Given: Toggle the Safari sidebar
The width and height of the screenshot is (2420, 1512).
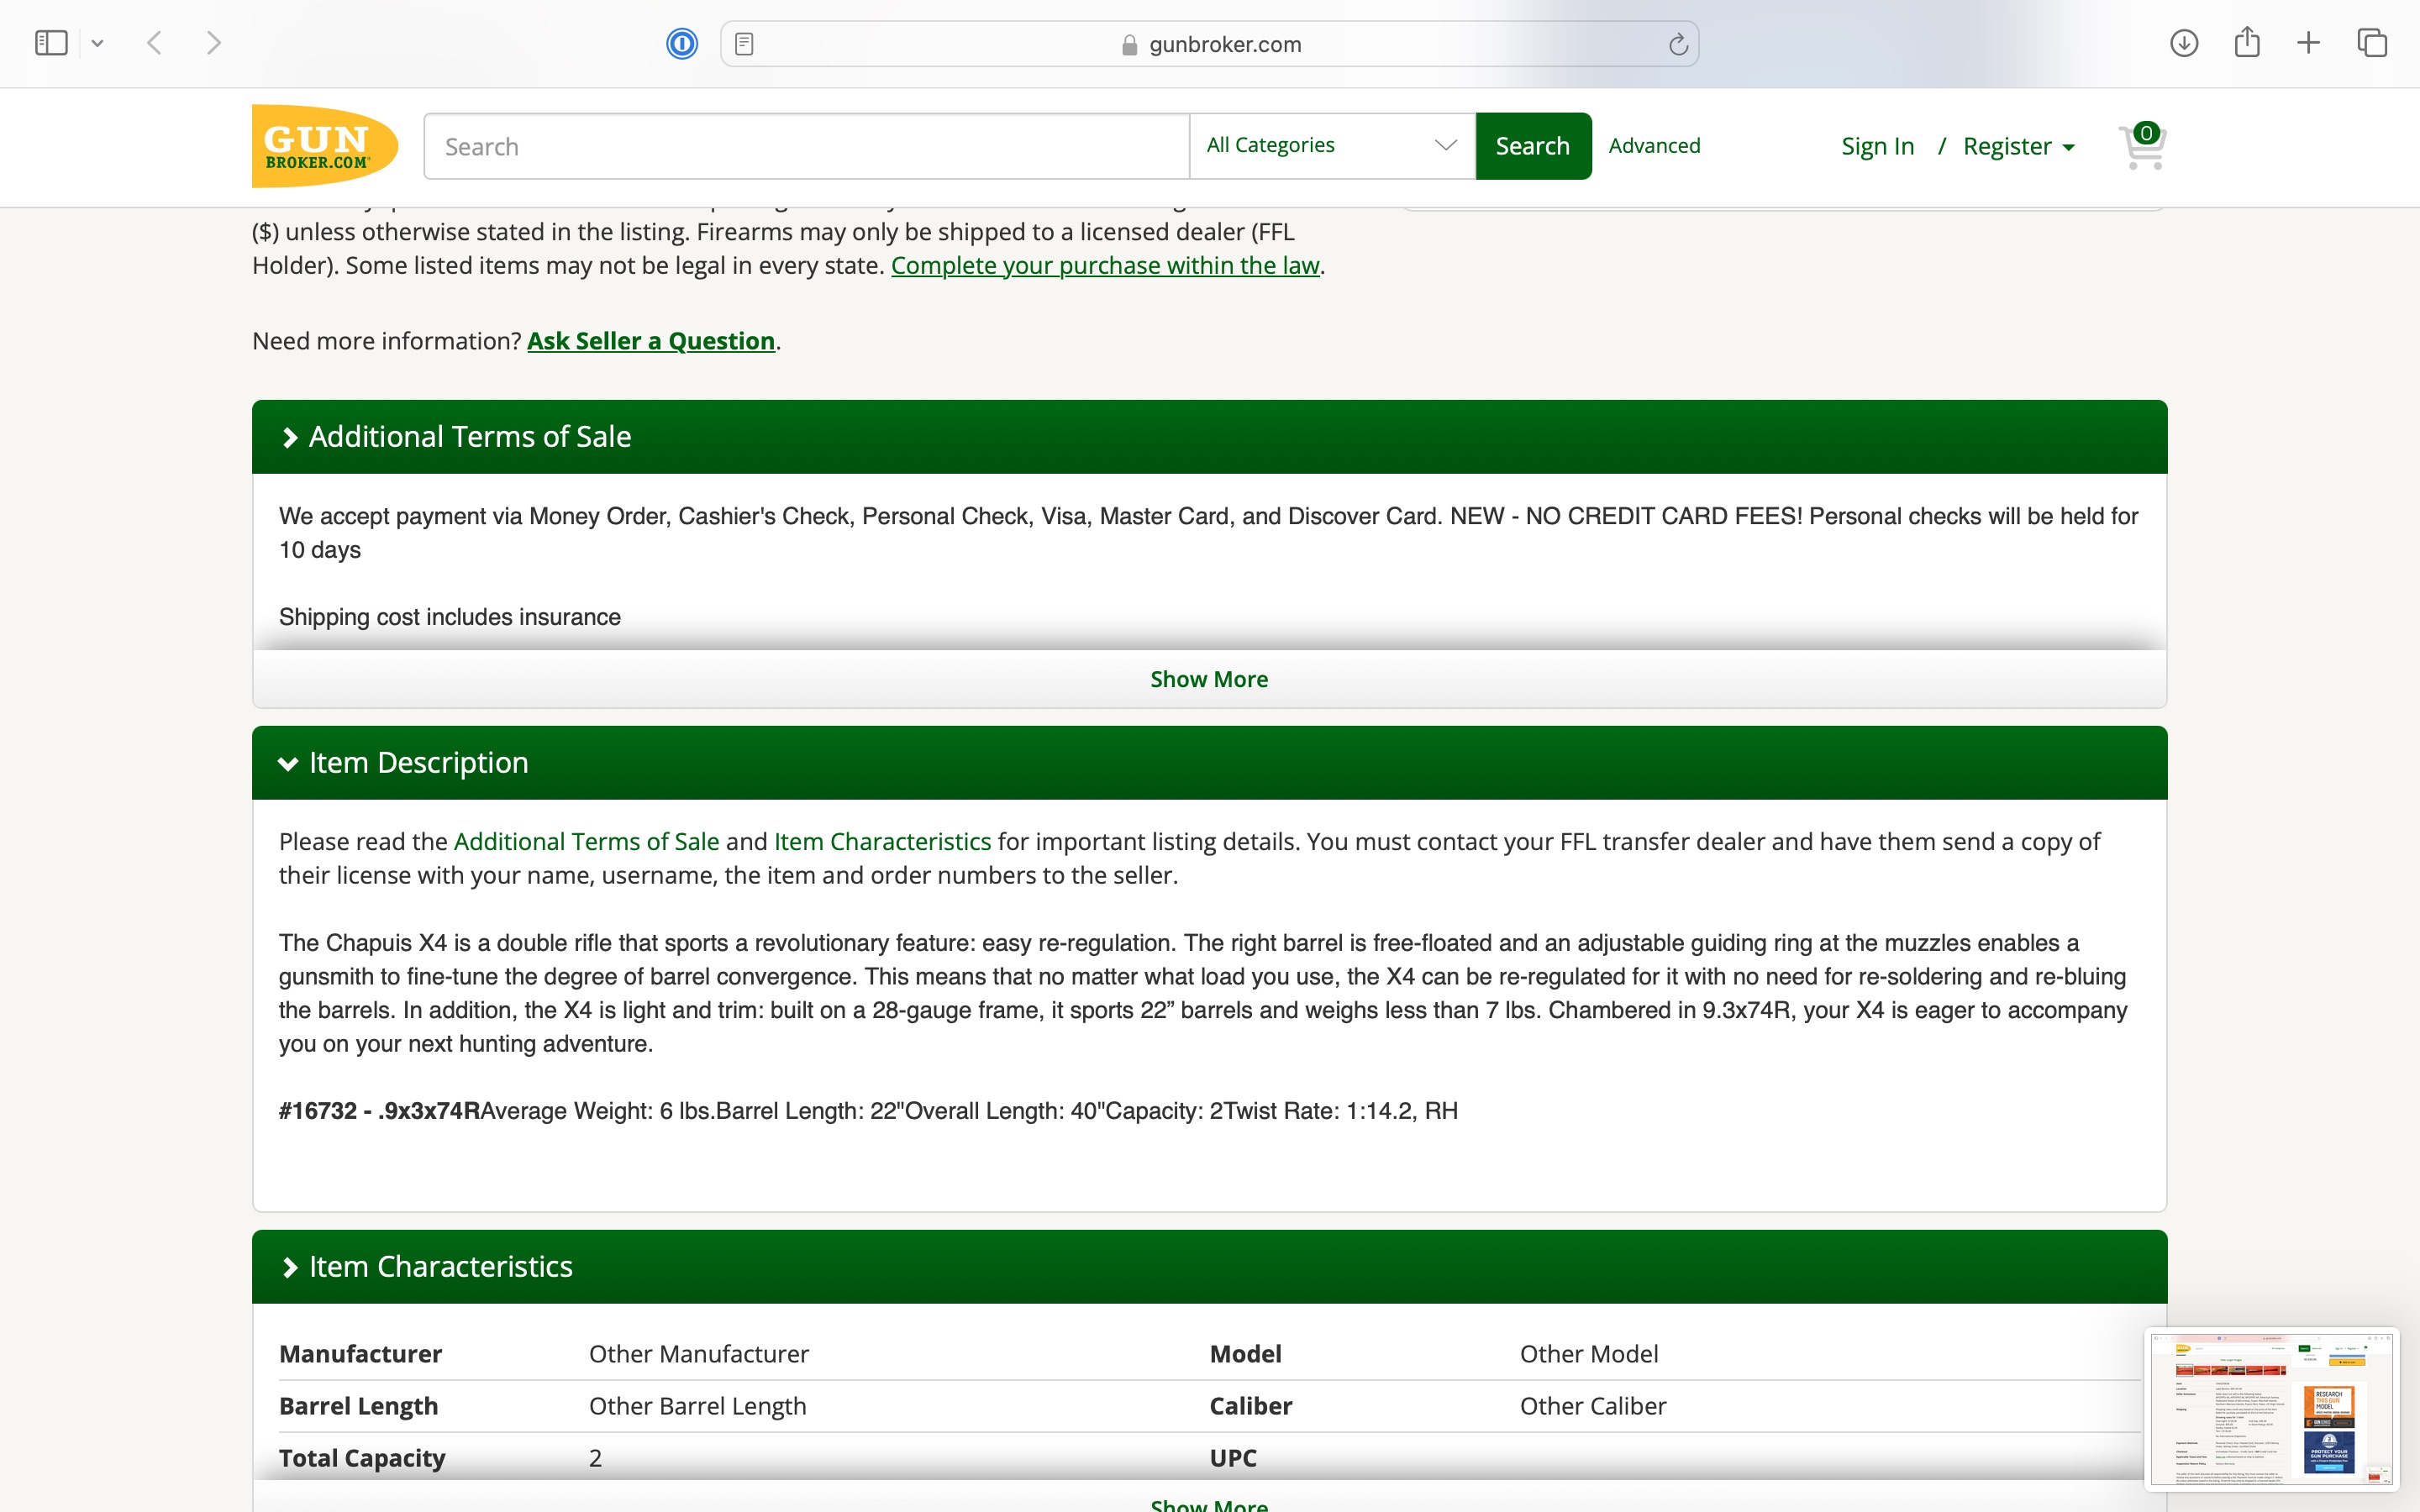Looking at the screenshot, I should pyautogui.click(x=51, y=43).
